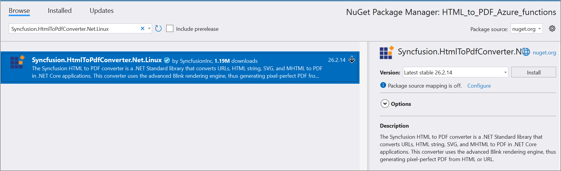Open search history dropdown arrow
561x171 pixels.
coord(149,29)
